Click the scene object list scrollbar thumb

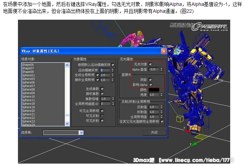[x=67, y=115]
